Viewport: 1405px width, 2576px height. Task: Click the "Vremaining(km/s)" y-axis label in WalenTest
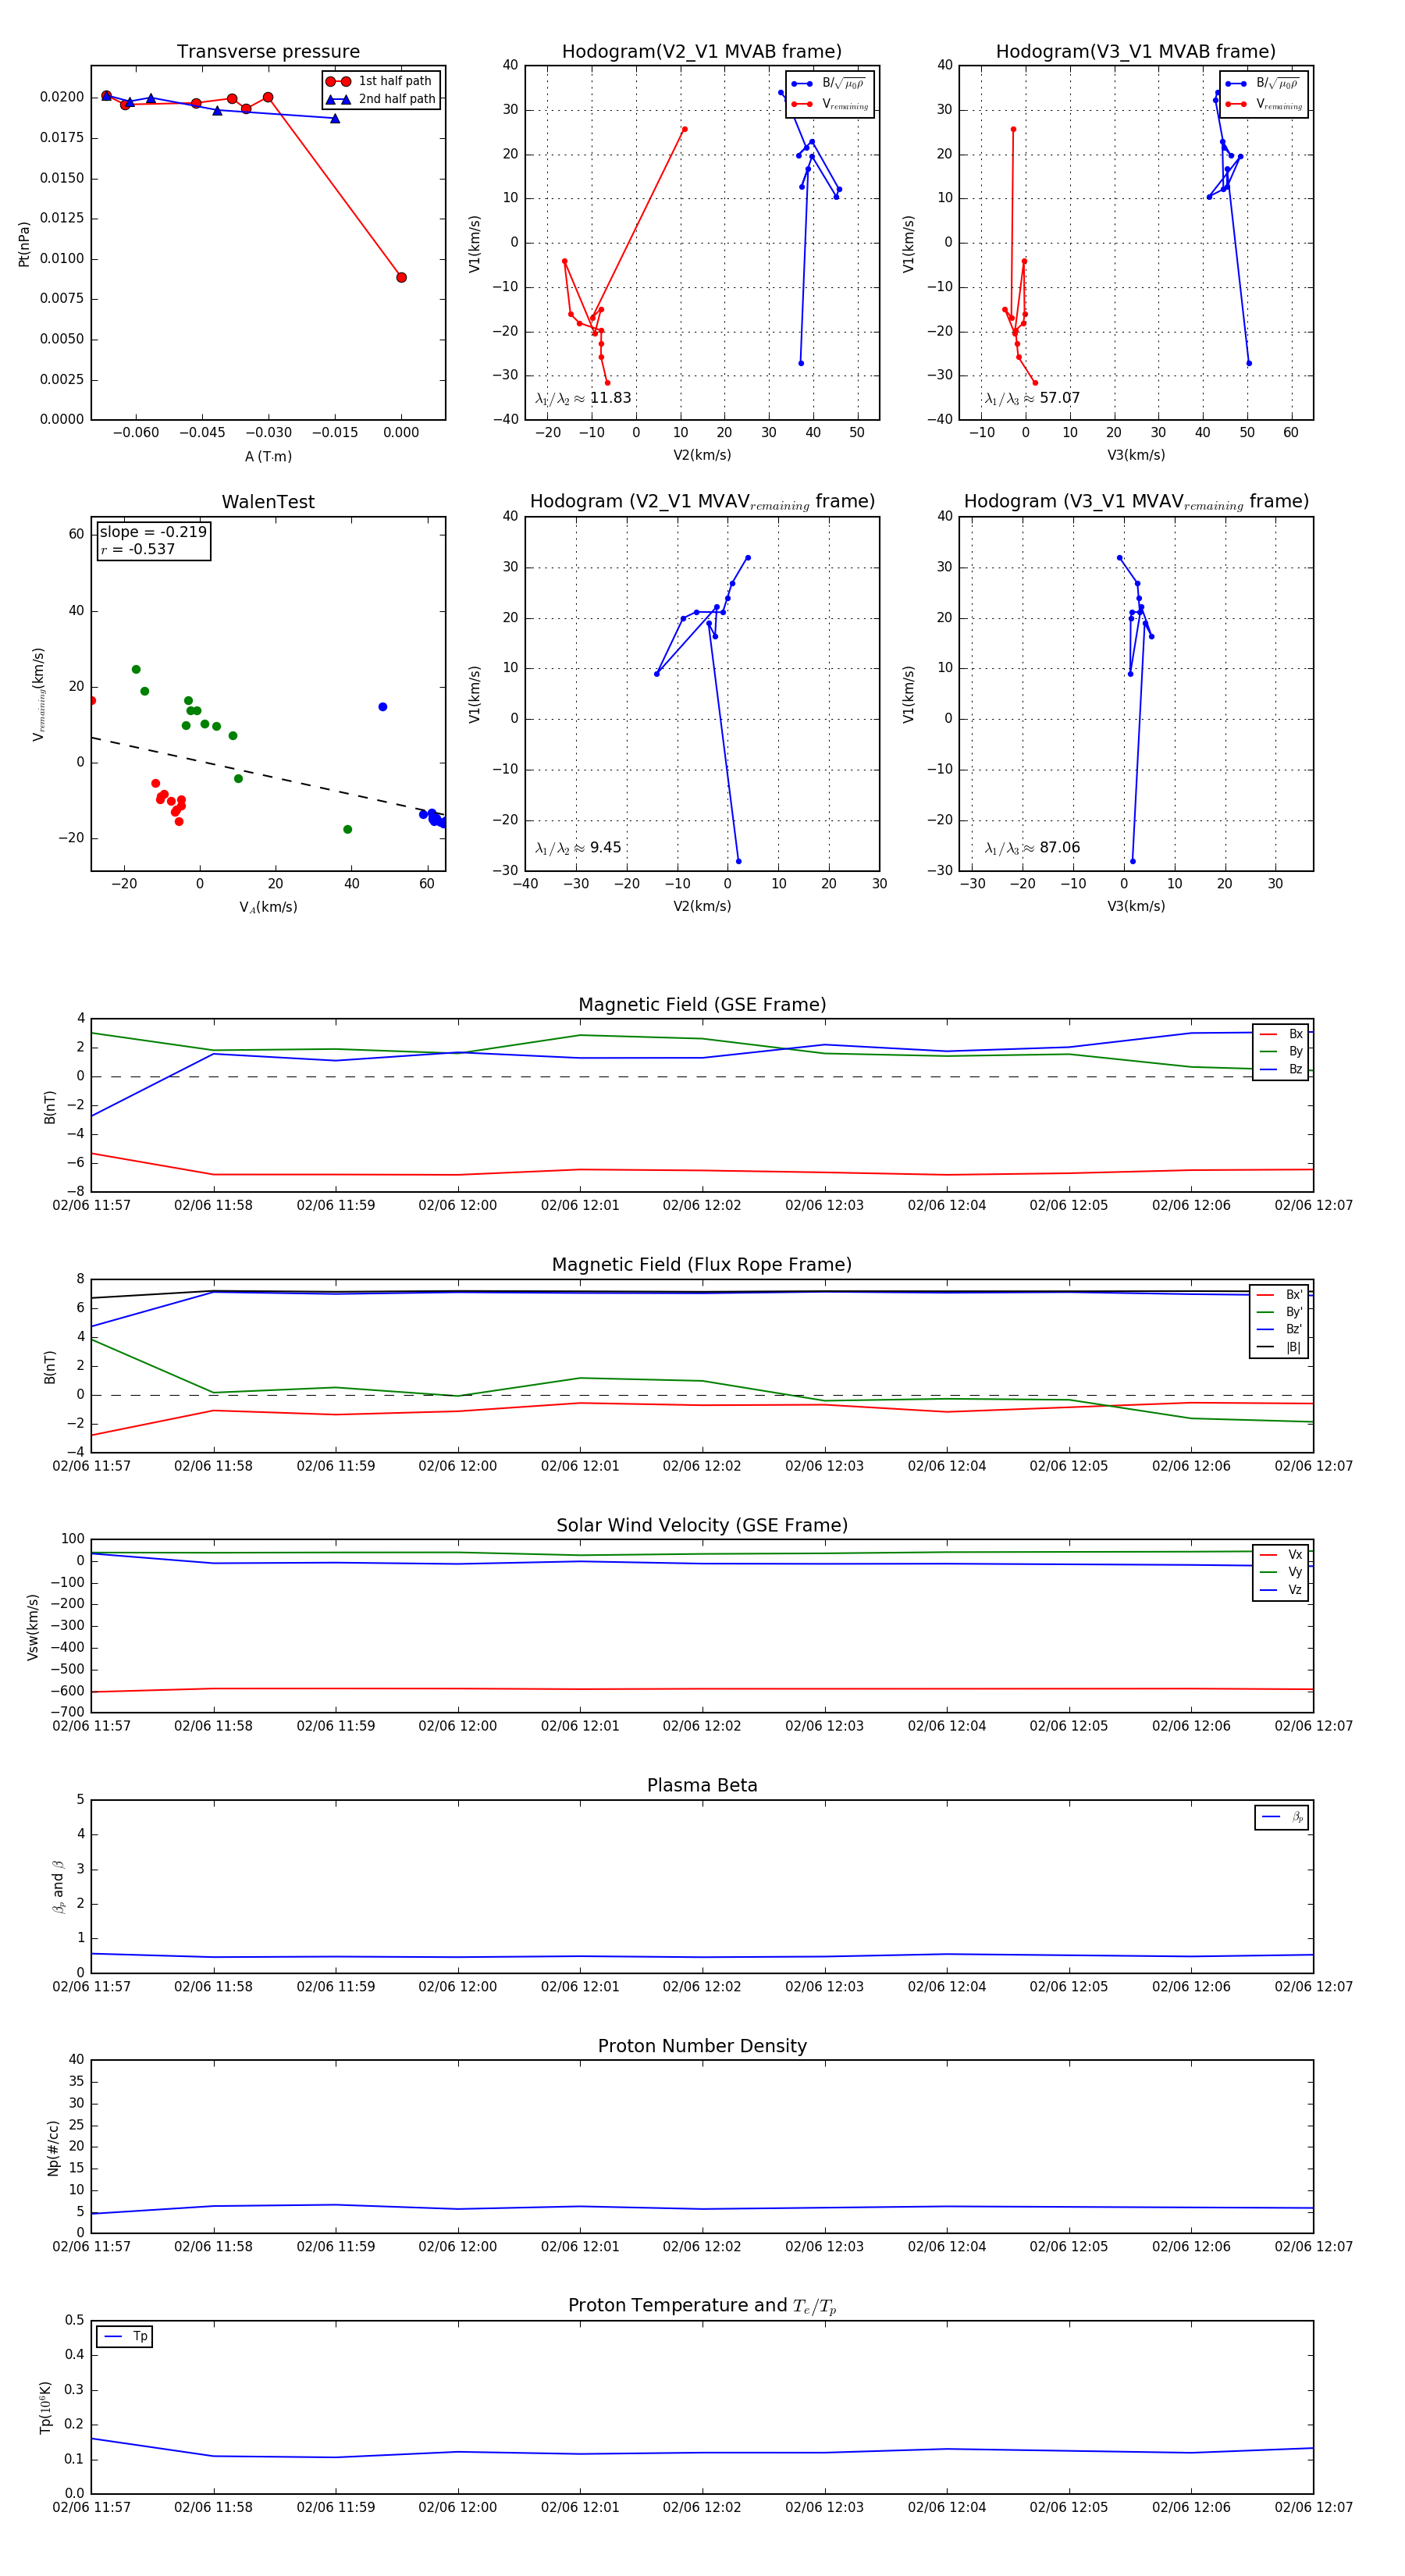38,694
